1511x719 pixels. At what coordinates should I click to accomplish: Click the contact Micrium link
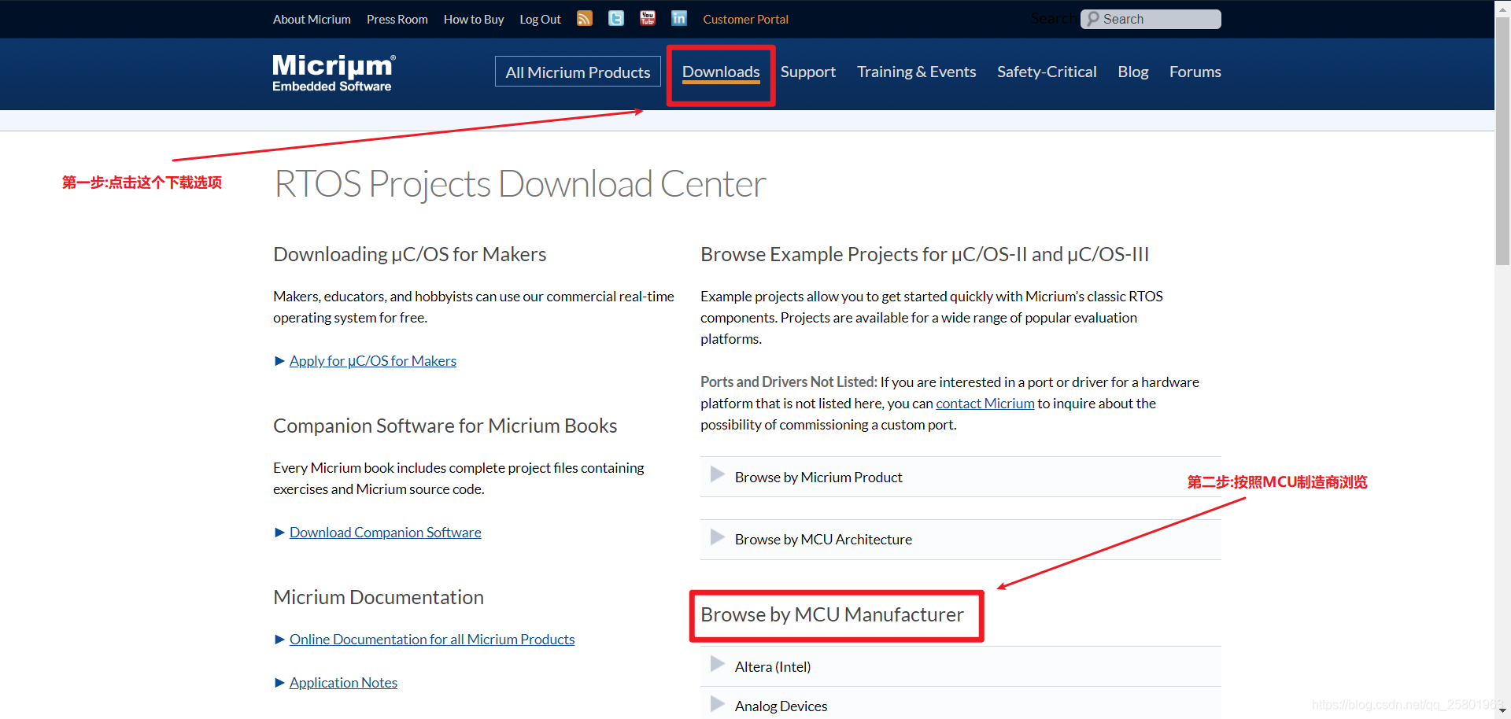(985, 404)
